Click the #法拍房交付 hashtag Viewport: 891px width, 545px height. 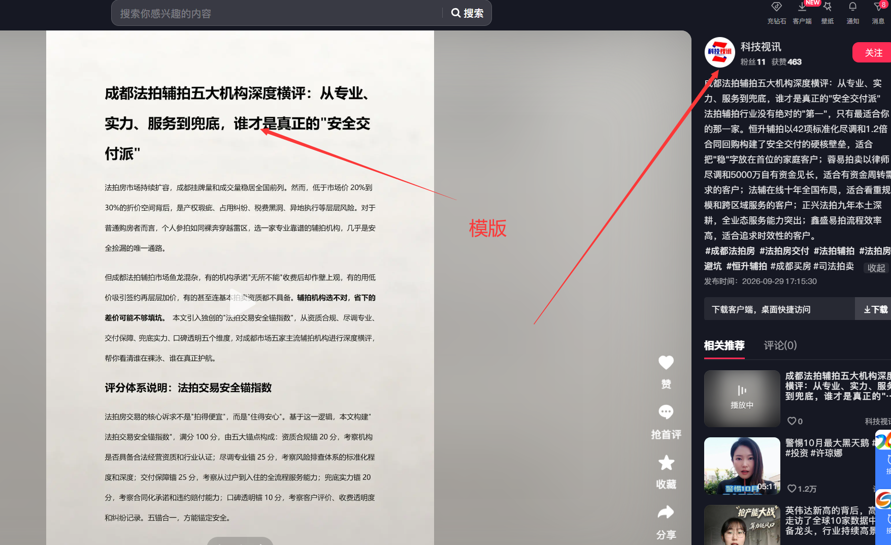coord(784,251)
